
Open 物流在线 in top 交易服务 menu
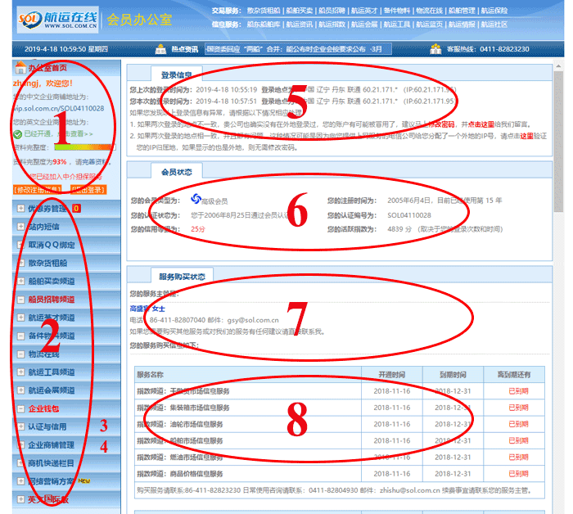coord(429,11)
